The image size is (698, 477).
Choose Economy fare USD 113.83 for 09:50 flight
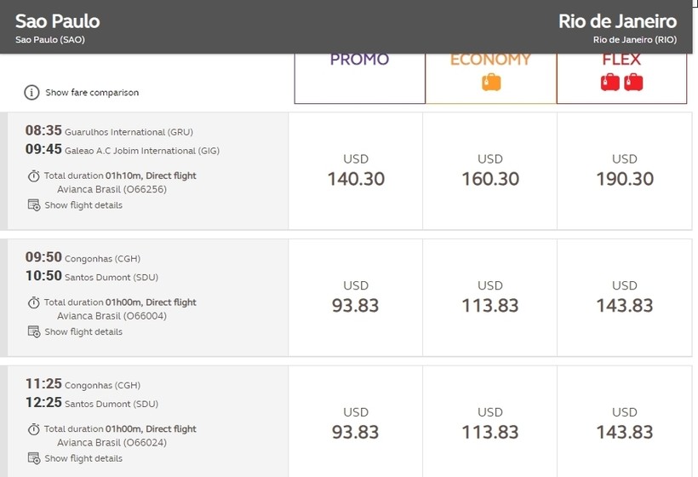(x=490, y=297)
